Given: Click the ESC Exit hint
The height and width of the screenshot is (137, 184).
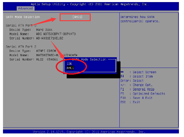Looking at the screenshot, I should point(130,102).
